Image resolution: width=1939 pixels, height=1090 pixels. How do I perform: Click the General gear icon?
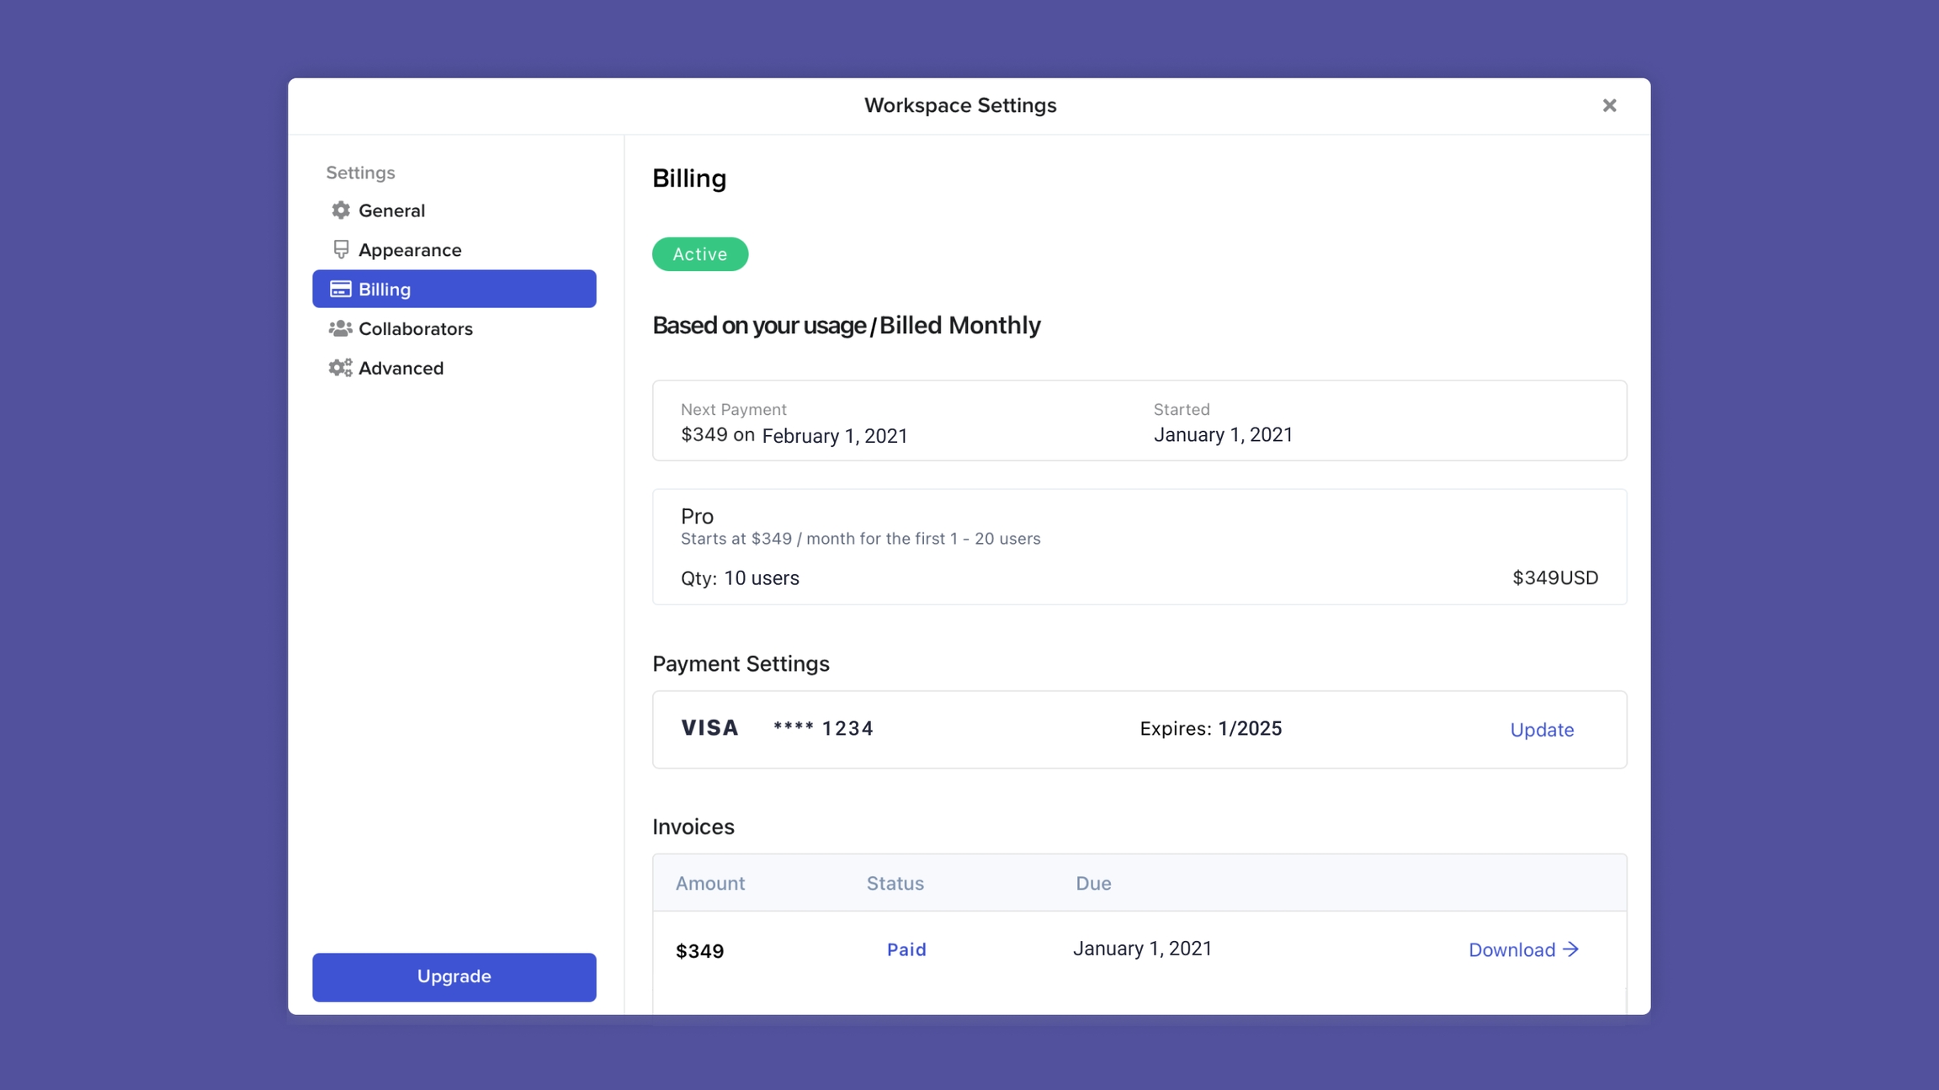coord(341,210)
